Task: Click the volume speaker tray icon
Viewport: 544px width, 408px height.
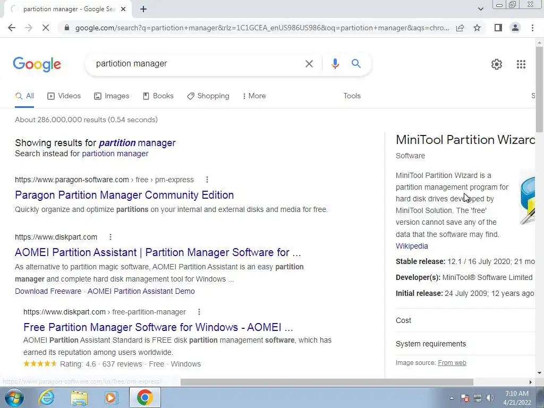Action: (x=490, y=398)
